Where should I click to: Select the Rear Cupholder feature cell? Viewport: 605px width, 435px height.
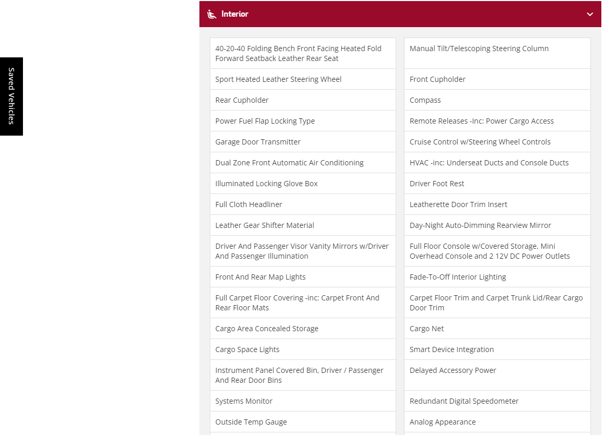click(242, 100)
